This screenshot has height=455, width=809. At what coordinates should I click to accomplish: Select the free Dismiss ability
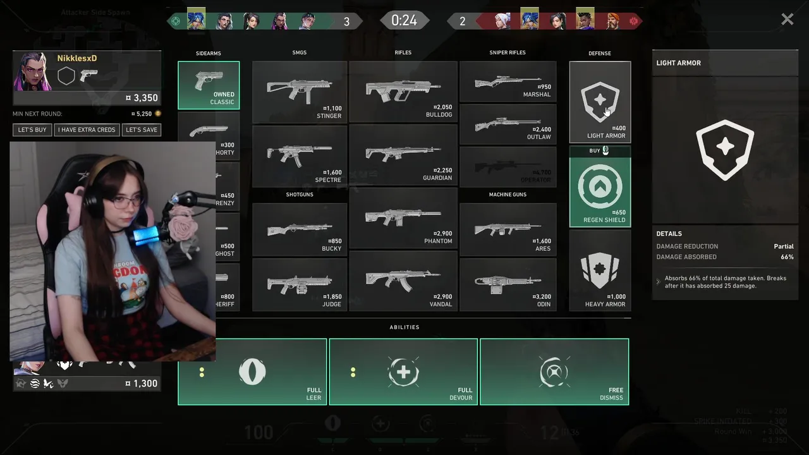[x=554, y=372]
